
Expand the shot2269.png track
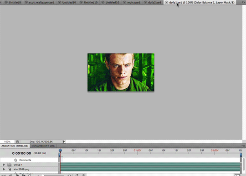tap(4, 169)
